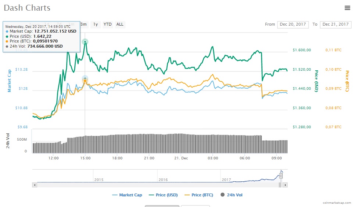
Task: Click the Dash Charts heading
Action: (x=27, y=8)
